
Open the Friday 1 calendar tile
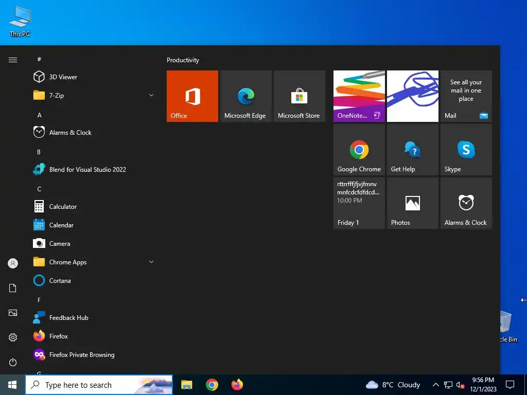[359, 203]
